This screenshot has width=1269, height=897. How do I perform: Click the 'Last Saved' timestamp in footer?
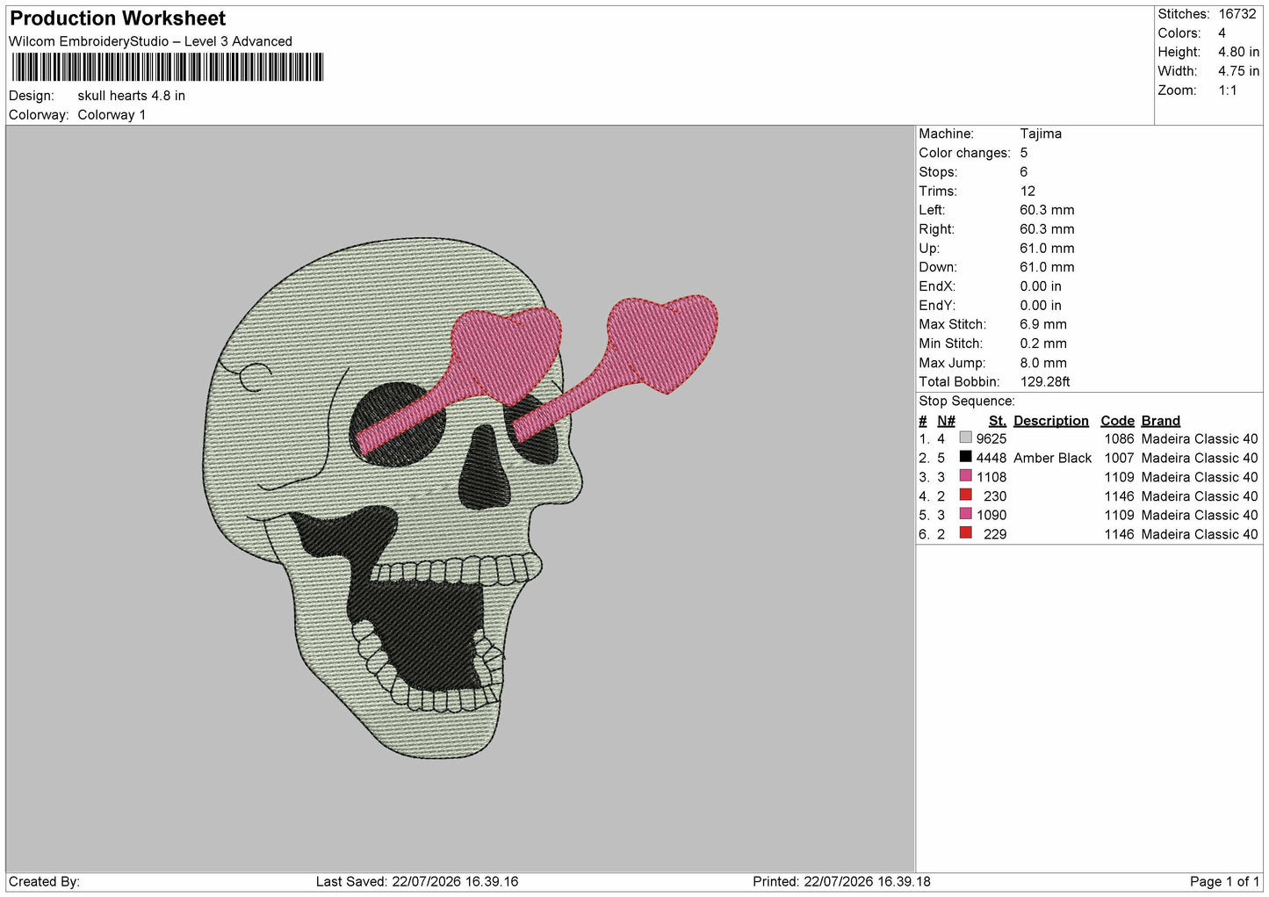pyautogui.click(x=417, y=881)
